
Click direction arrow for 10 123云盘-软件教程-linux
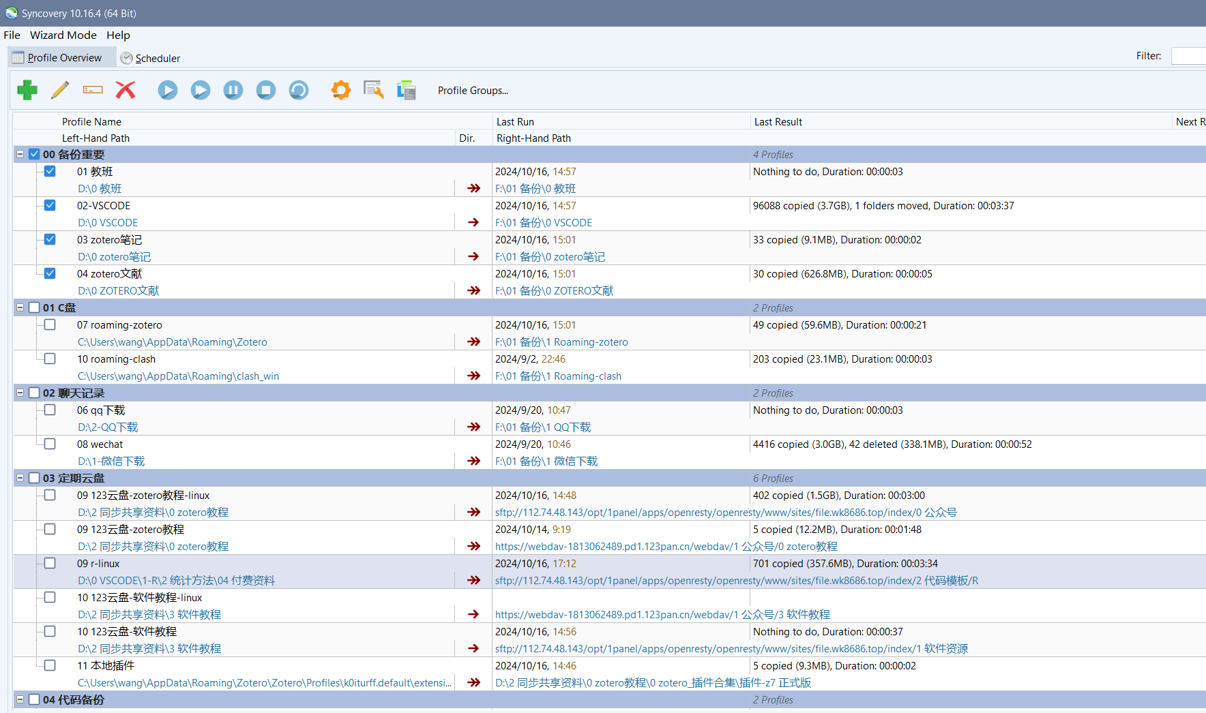[x=473, y=614]
